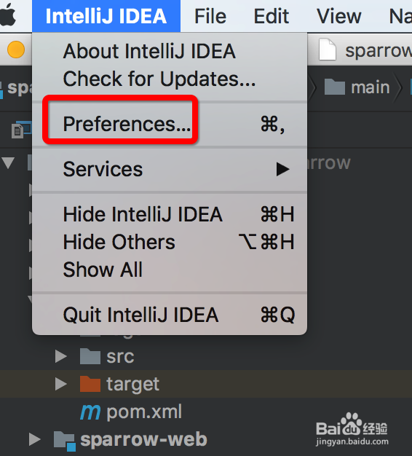Click the Maven pom.xml file icon
The height and width of the screenshot is (456, 412).
click(90, 412)
